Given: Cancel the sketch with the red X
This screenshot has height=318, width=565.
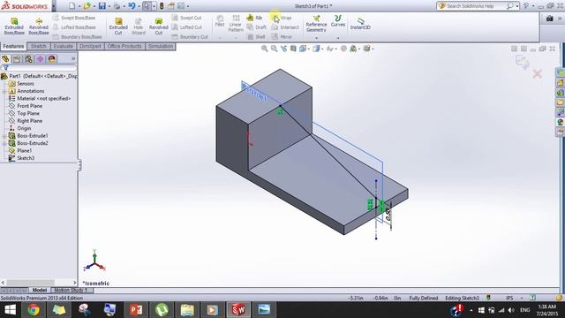Looking at the screenshot, I should 537,74.
